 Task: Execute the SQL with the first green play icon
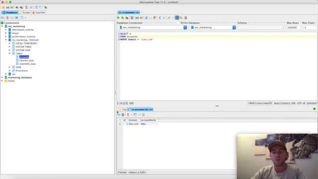coord(118,18)
